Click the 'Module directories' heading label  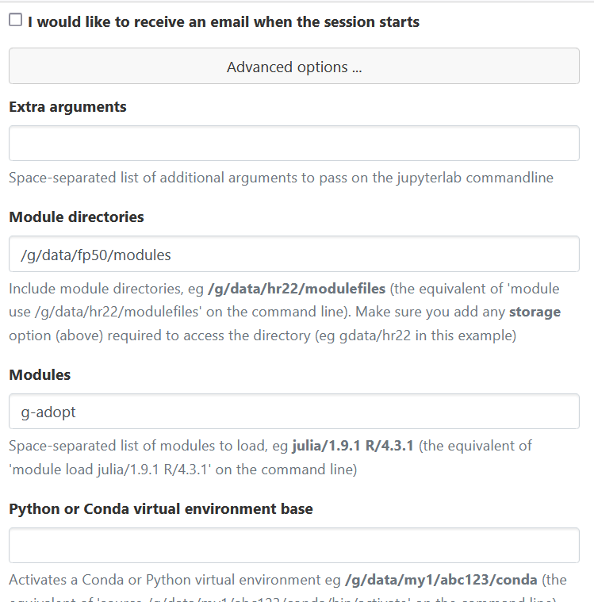[x=76, y=217]
